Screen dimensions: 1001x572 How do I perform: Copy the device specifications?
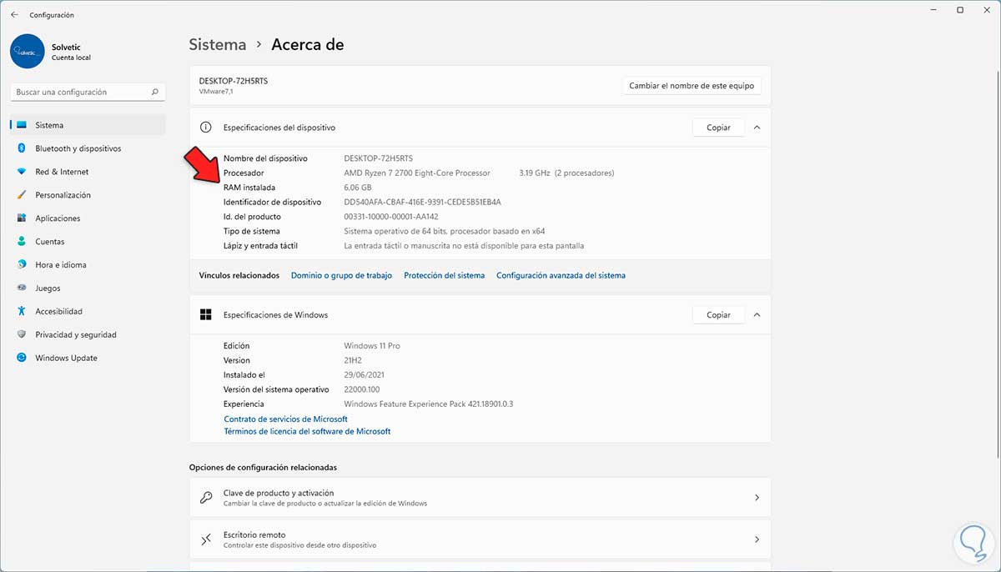(718, 128)
